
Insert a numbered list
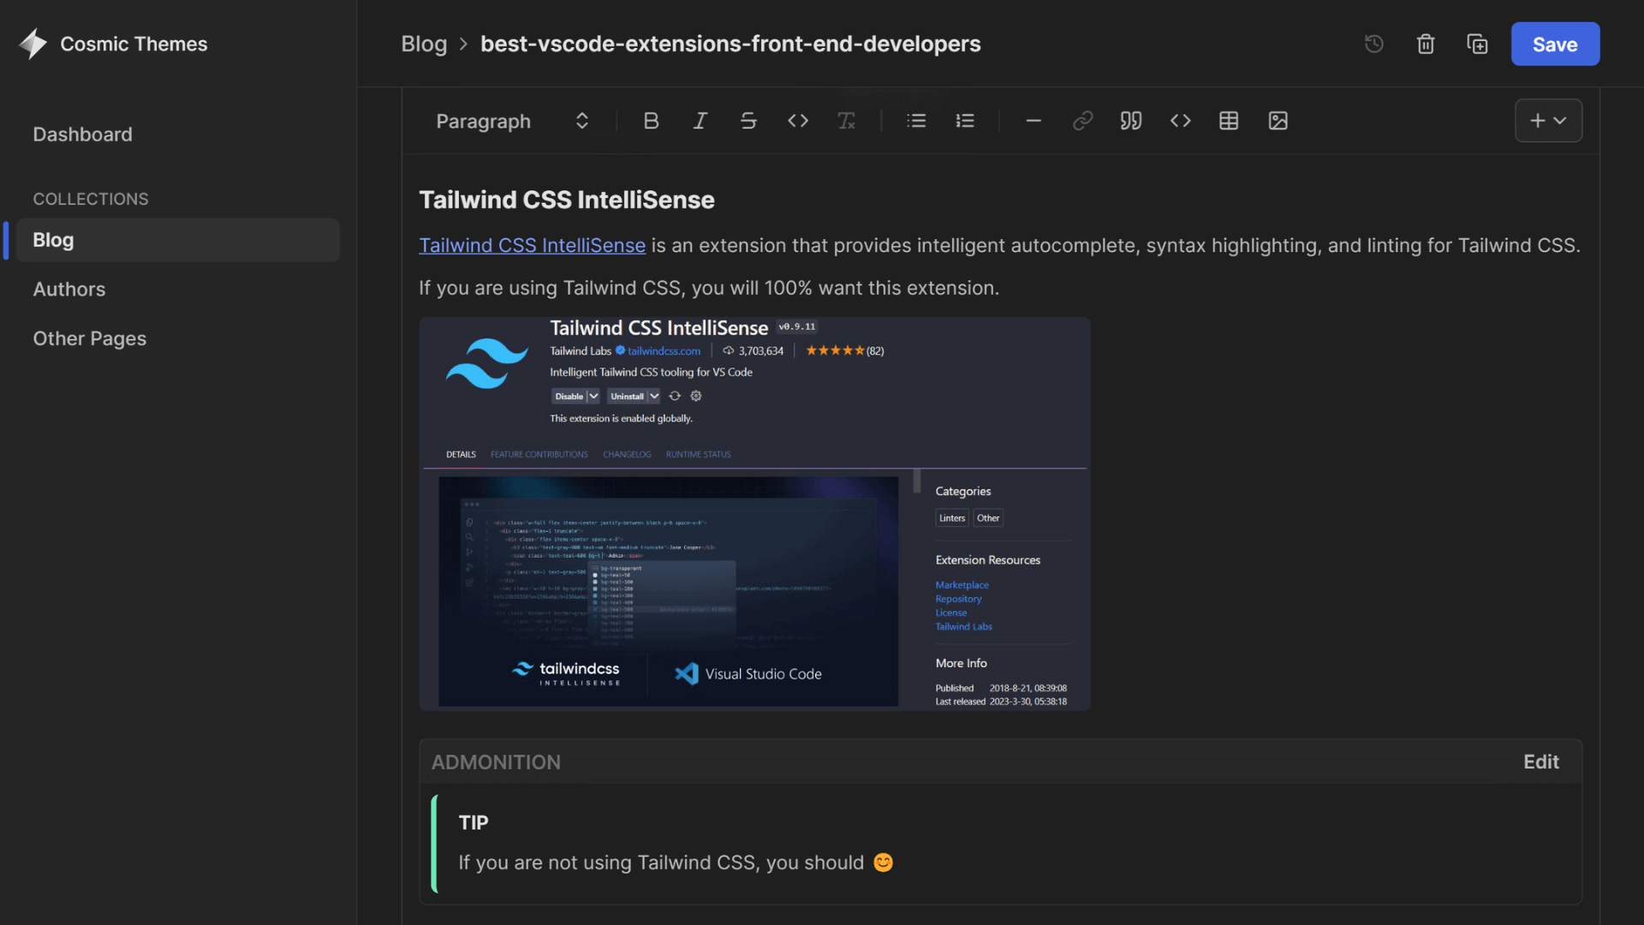coord(965,121)
